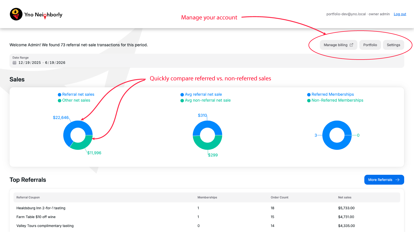Click the $11,996 chart value
This screenshot has width=414, height=232.
94,153
